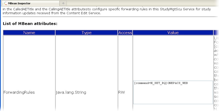Click the 'List of MBean attributes:' heading
Viewport: 219px width, 111px height.
(x=30, y=23)
